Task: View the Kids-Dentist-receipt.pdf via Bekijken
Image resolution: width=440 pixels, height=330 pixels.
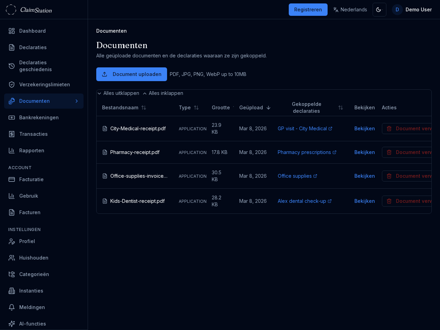Action: point(364,201)
